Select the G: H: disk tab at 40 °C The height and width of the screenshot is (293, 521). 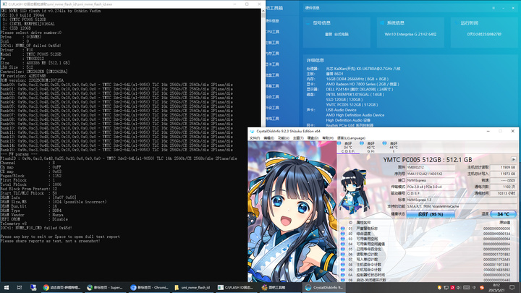point(370,147)
